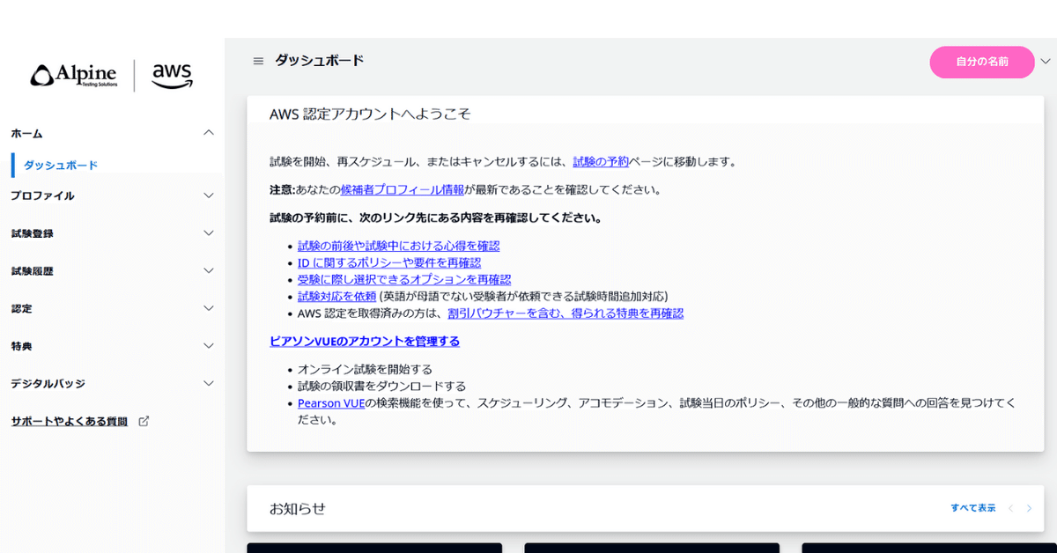Open the プロファイル menu item
1057x553 pixels.
42,195
